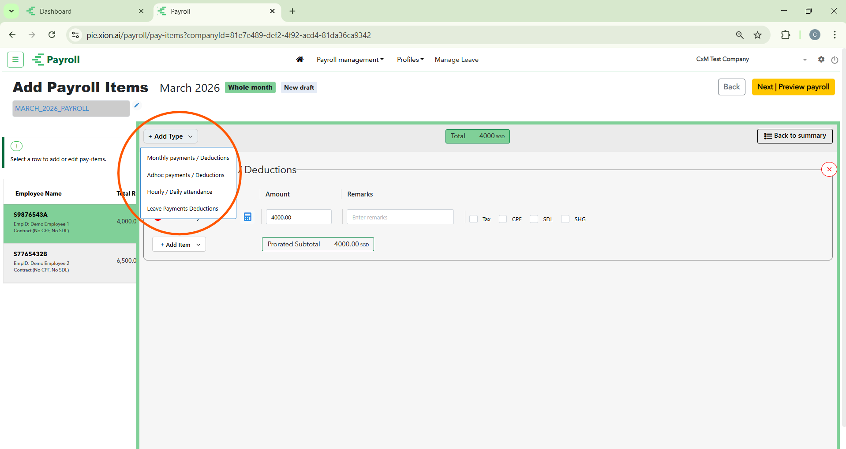Click the pencil edit payroll name icon
The width and height of the screenshot is (846, 449).
[x=137, y=105]
